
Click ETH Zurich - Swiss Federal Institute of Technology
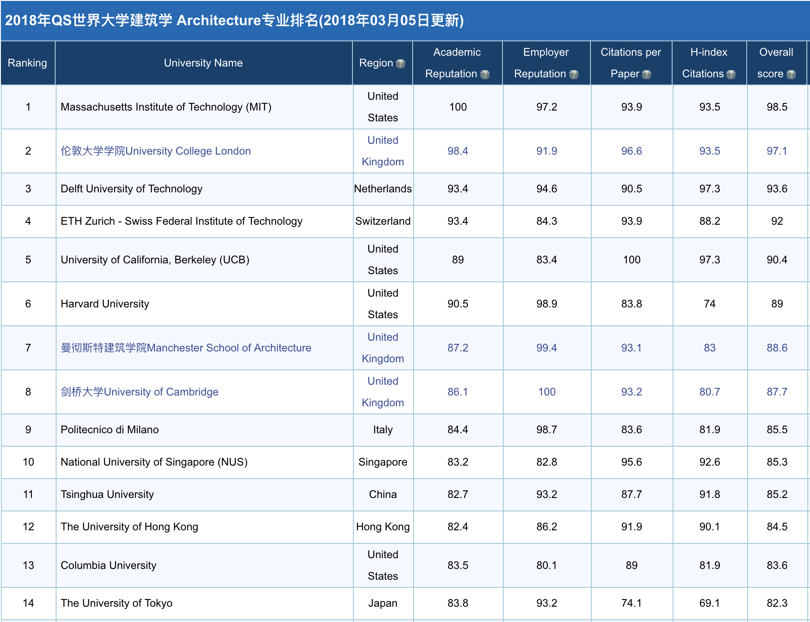182,221
